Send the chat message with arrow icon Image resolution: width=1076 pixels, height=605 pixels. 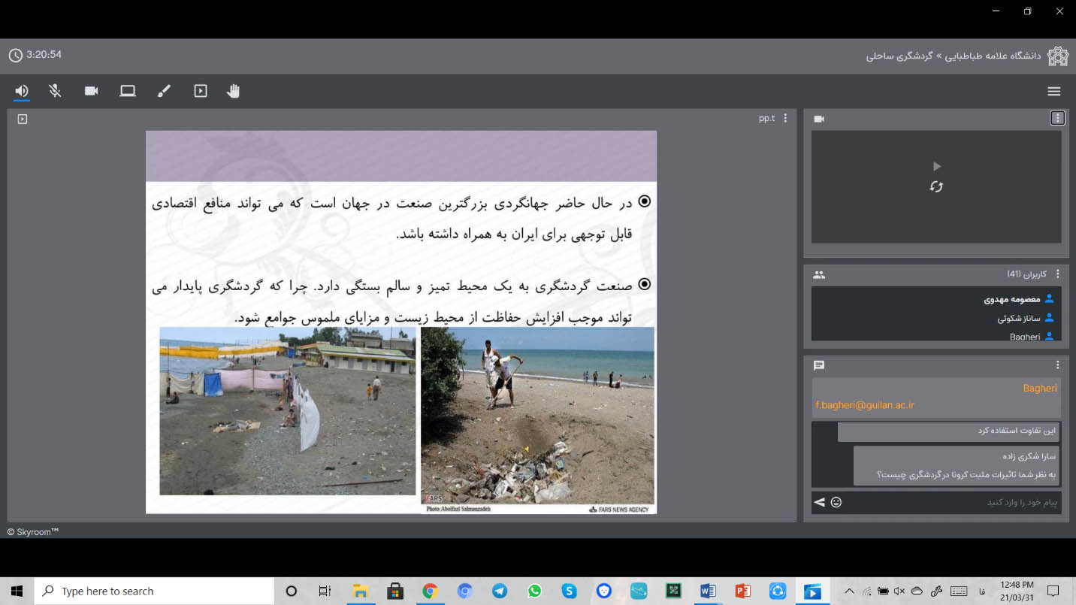pyautogui.click(x=819, y=502)
